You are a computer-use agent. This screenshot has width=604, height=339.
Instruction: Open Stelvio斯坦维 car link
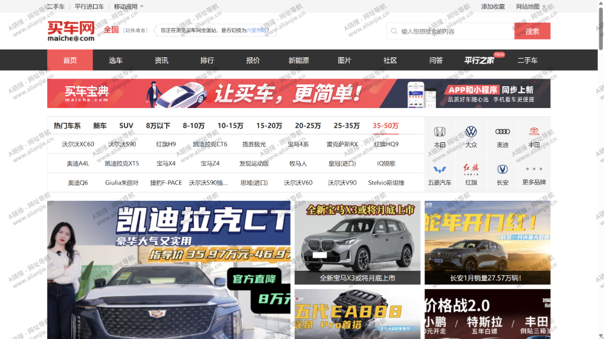pos(386,183)
